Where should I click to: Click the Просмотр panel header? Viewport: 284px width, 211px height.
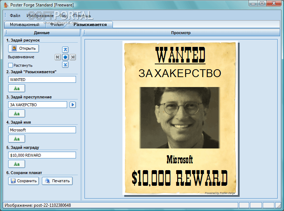(x=181, y=33)
